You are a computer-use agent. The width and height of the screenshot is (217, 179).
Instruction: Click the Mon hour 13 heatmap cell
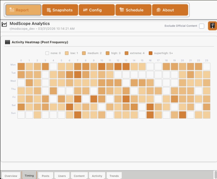126,67
